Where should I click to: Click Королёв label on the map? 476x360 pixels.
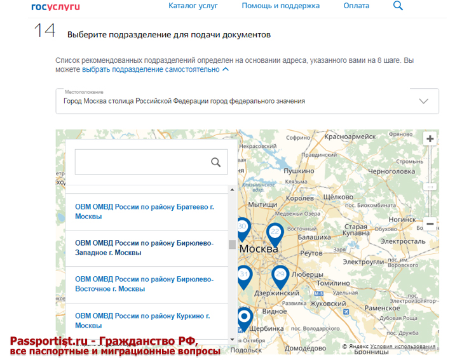pos(300,198)
